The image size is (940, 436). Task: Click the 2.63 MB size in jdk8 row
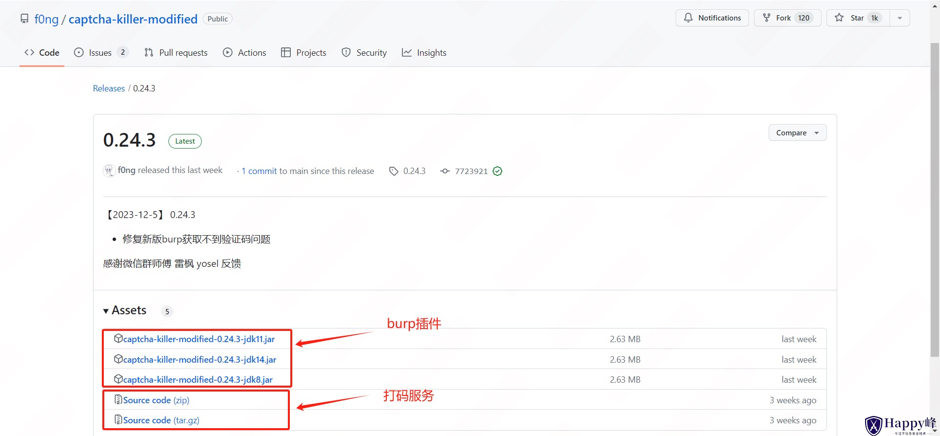pos(625,379)
